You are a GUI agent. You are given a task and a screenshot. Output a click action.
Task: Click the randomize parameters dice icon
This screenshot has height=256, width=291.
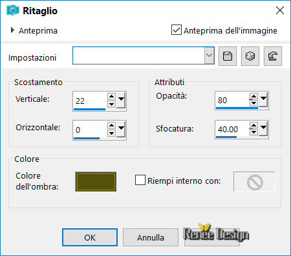(250, 56)
